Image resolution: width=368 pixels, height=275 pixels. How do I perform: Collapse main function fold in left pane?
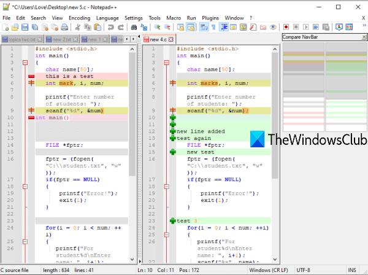25,62
